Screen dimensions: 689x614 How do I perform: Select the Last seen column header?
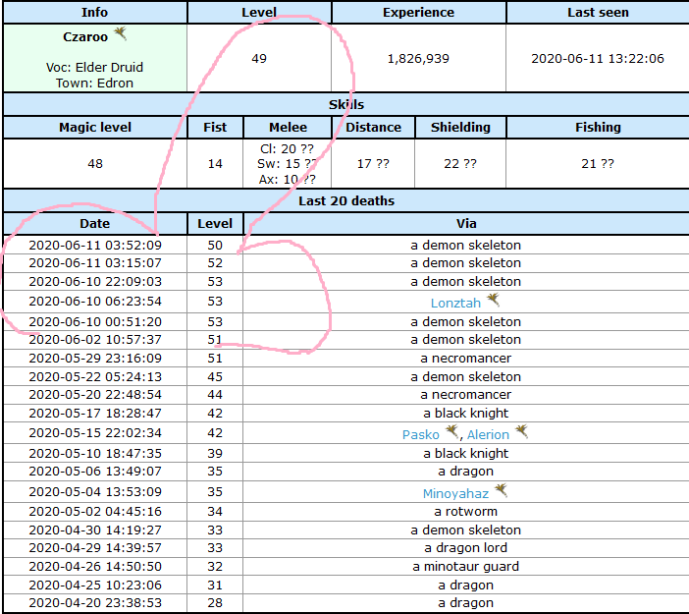coord(597,13)
